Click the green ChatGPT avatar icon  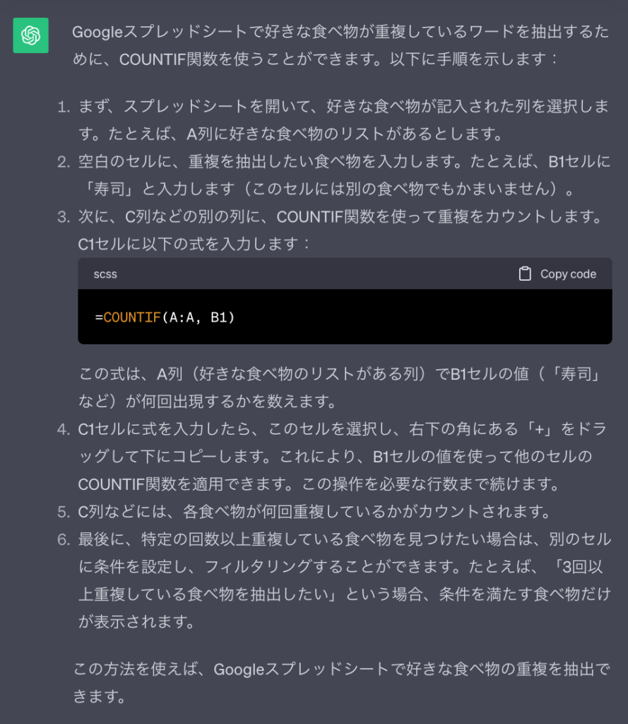click(x=30, y=35)
